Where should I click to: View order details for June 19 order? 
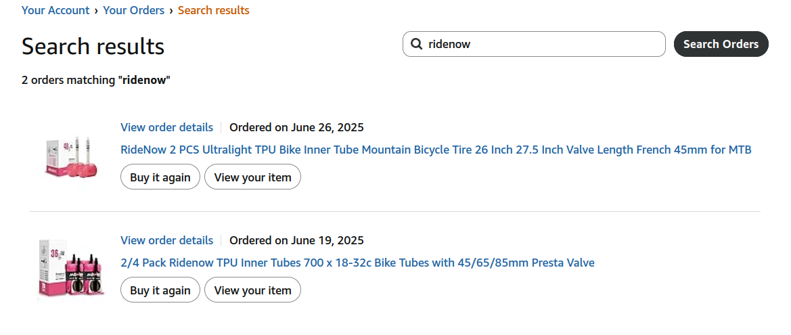coord(166,240)
